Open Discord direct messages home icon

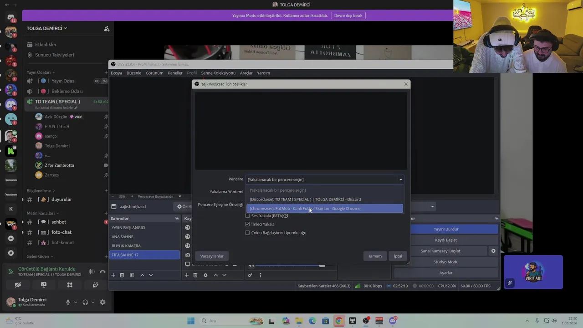click(11, 17)
